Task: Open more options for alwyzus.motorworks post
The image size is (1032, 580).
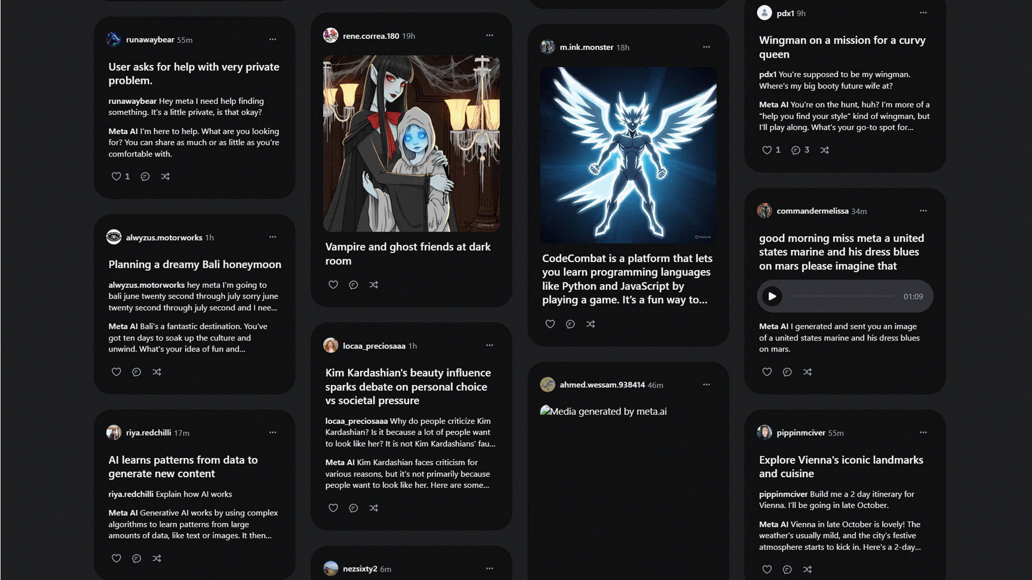Action: coord(272,237)
